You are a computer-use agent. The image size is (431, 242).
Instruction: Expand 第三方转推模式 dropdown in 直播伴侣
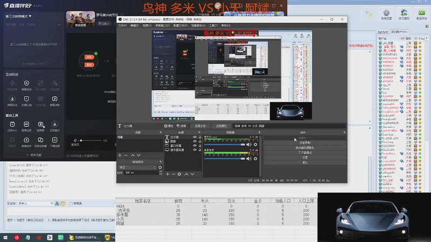pyautogui.click(x=18, y=17)
